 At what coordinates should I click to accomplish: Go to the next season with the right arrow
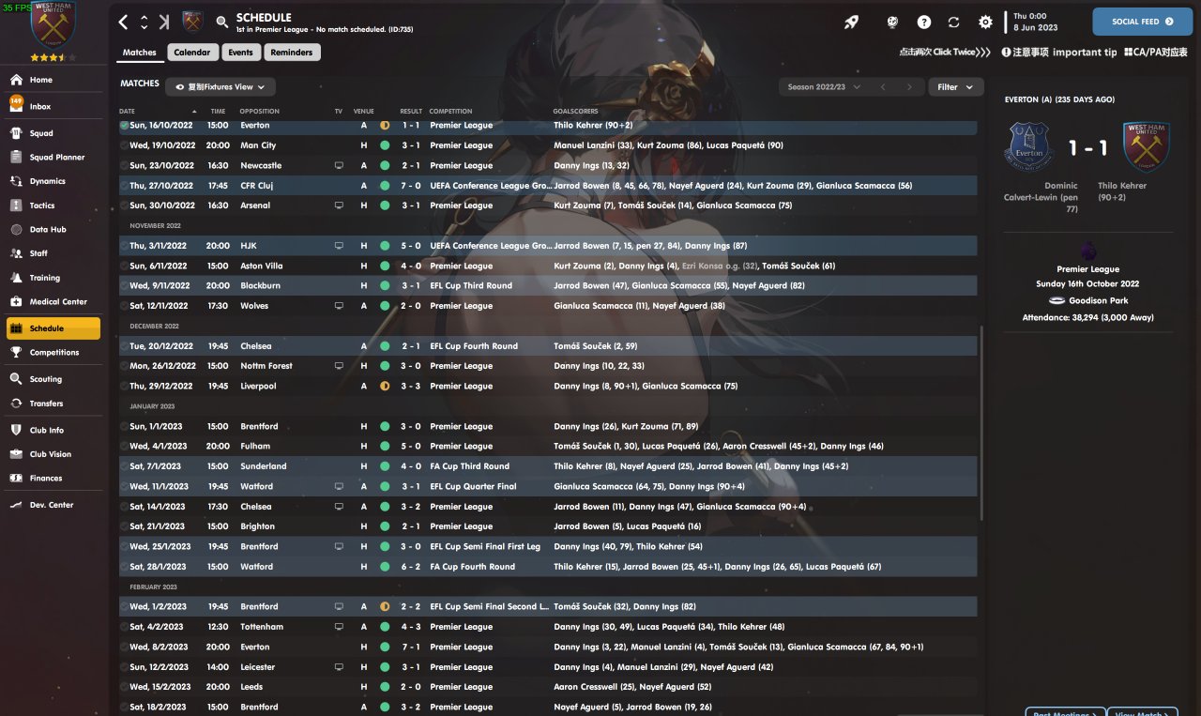click(908, 87)
